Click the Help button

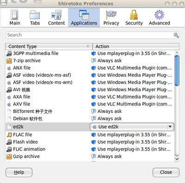(19, 172)
